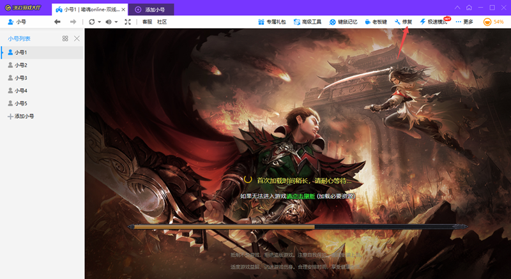Open the collapse-up arrow in title bar

pos(457,8)
